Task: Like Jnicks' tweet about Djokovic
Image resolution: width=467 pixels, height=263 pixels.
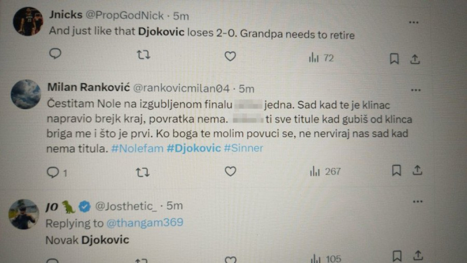Action: [x=230, y=56]
